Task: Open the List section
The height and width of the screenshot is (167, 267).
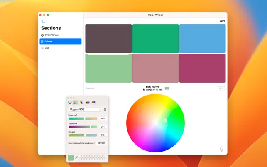Action: tap(45, 48)
